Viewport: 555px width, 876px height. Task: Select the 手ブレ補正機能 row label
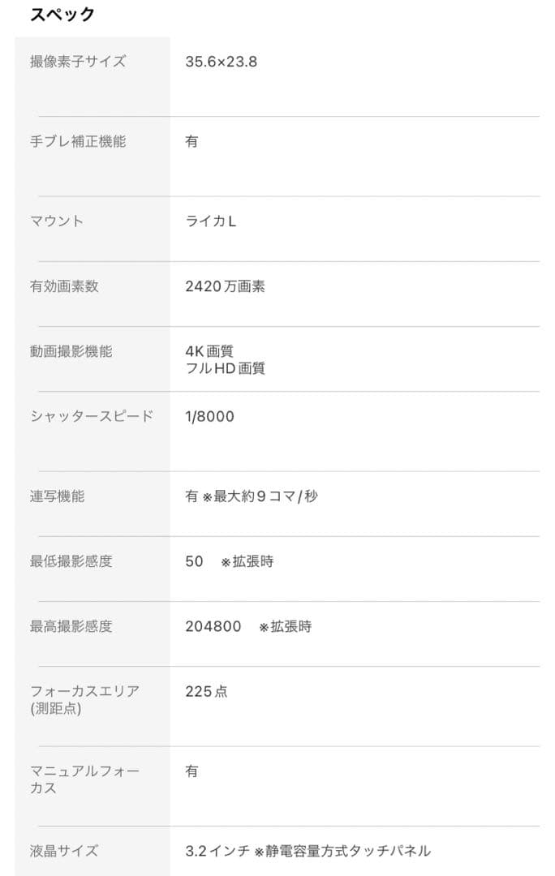pyautogui.click(x=78, y=141)
